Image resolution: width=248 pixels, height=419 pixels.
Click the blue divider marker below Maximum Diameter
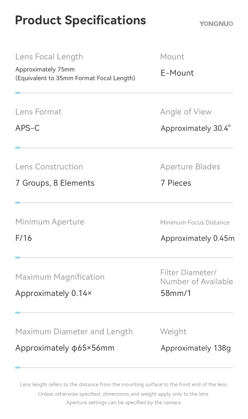click(x=18, y=368)
